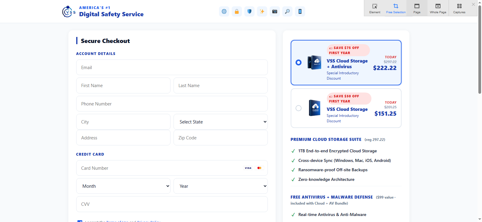Click "AMERICA'S #1" tagline in header
The height and width of the screenshot is (222, 482).
click(95, 8)
